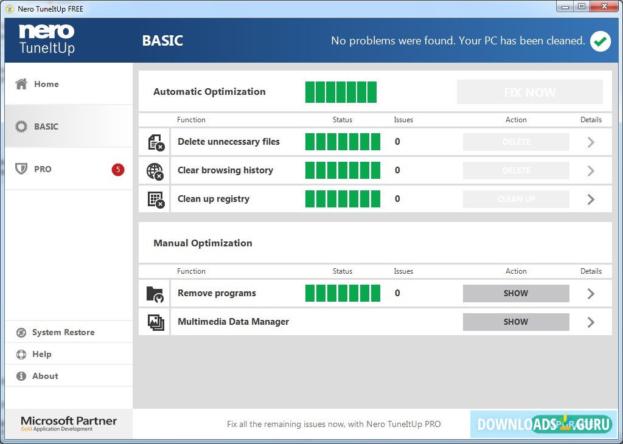Click the PRO shield icon
The image size is (623, 444).
[x=21, y=169]
